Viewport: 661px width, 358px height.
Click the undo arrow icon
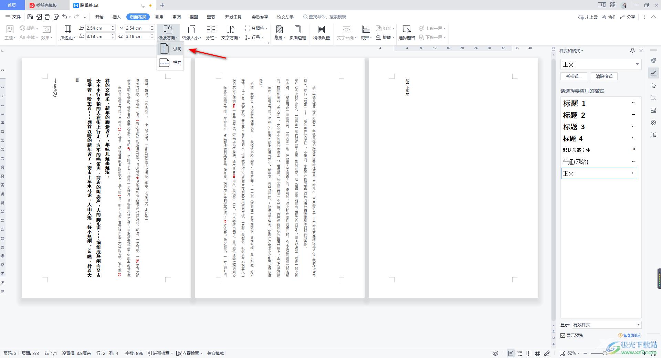[64, 17]
